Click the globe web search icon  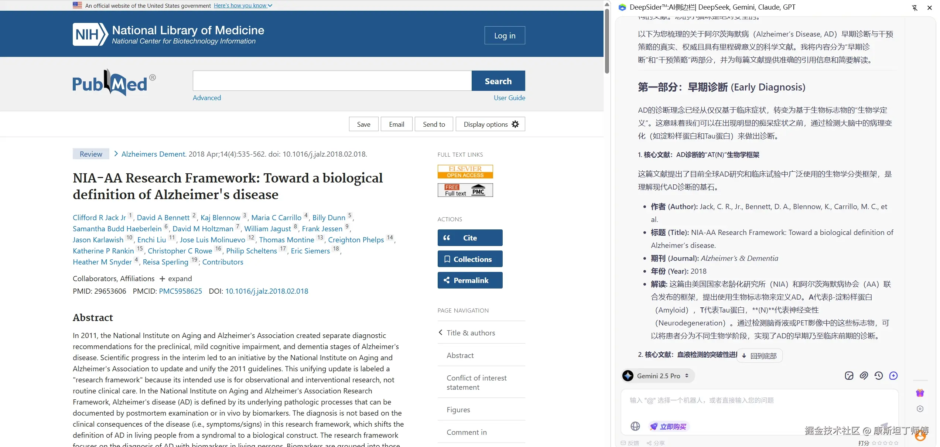(635, 426)
